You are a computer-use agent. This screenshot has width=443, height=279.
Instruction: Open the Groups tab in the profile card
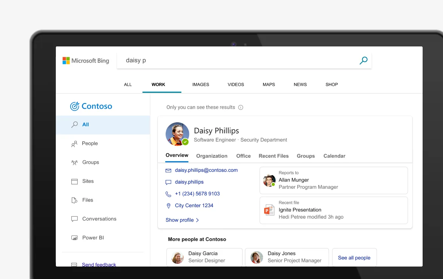[306, 156]
